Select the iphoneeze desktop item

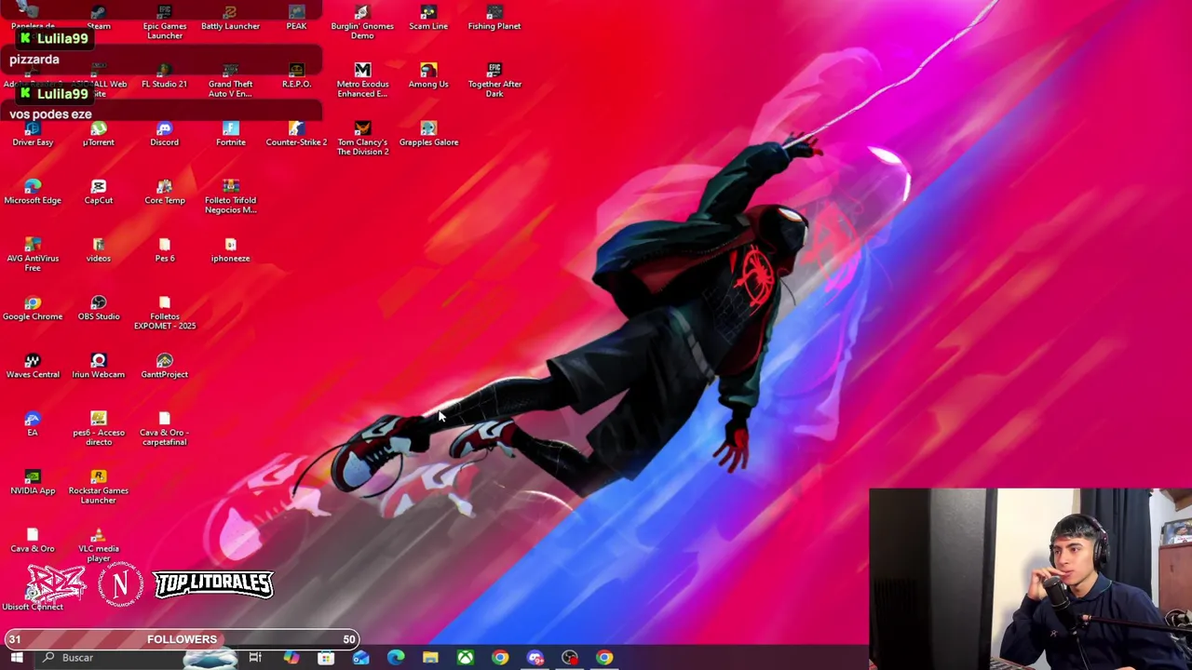coord(230,250)
